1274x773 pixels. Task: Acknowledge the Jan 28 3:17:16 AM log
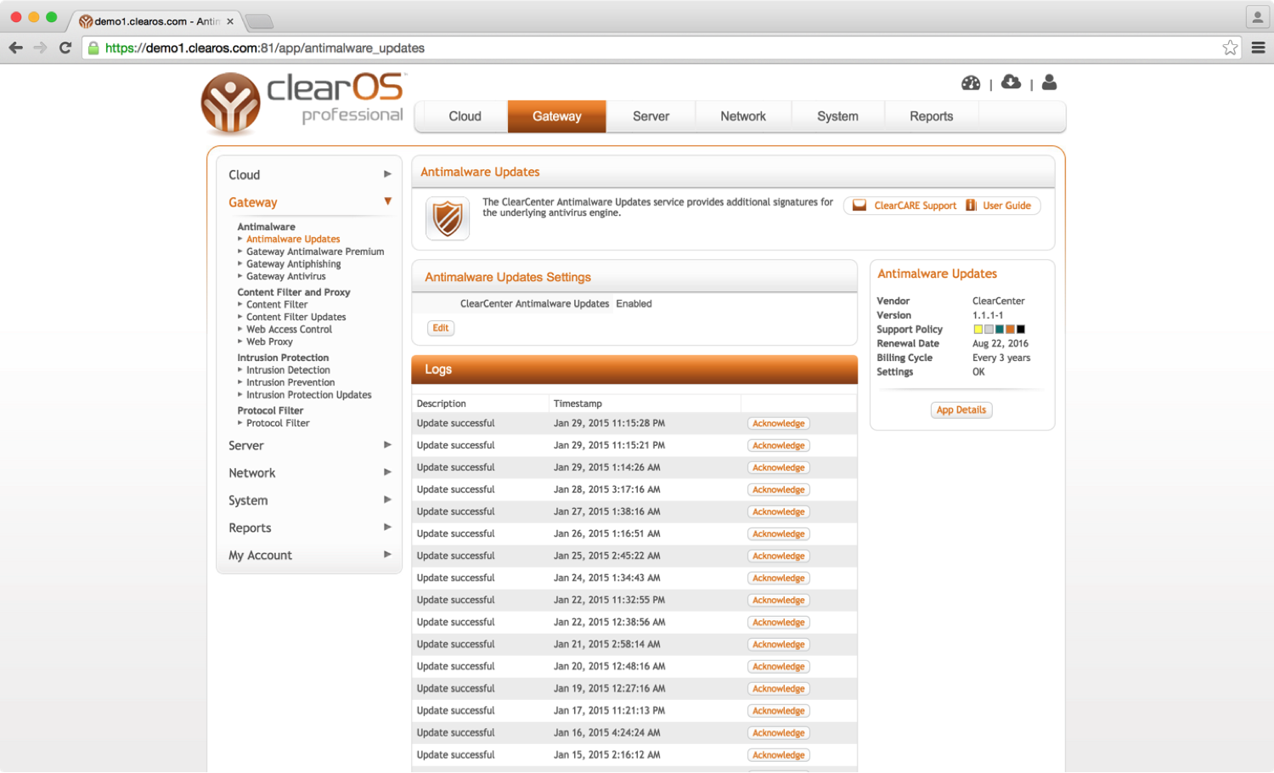pyautogui.click(x=778, y=489)
